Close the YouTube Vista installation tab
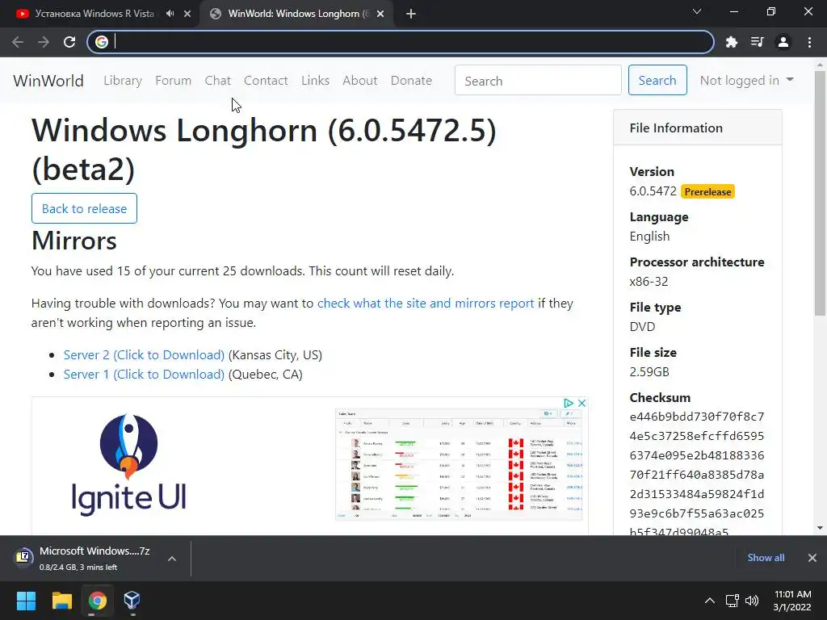The width and height of the screenshot is (827, 620). [x=187, y=14]
